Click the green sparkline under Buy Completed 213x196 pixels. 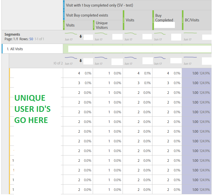(x=160, y=34)
